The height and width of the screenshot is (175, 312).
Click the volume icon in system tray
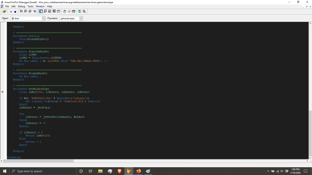point(282,171)
